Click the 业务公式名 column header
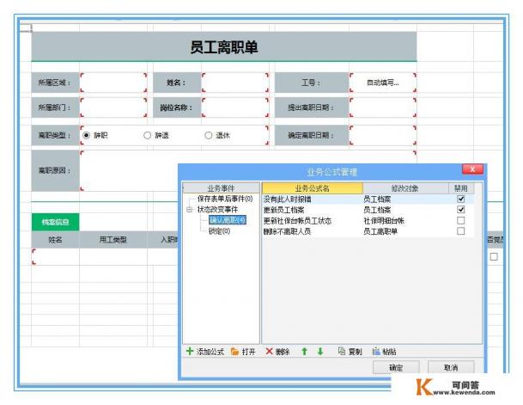The width and height of the screenshot is (523, 405). [x=313, y=188]
